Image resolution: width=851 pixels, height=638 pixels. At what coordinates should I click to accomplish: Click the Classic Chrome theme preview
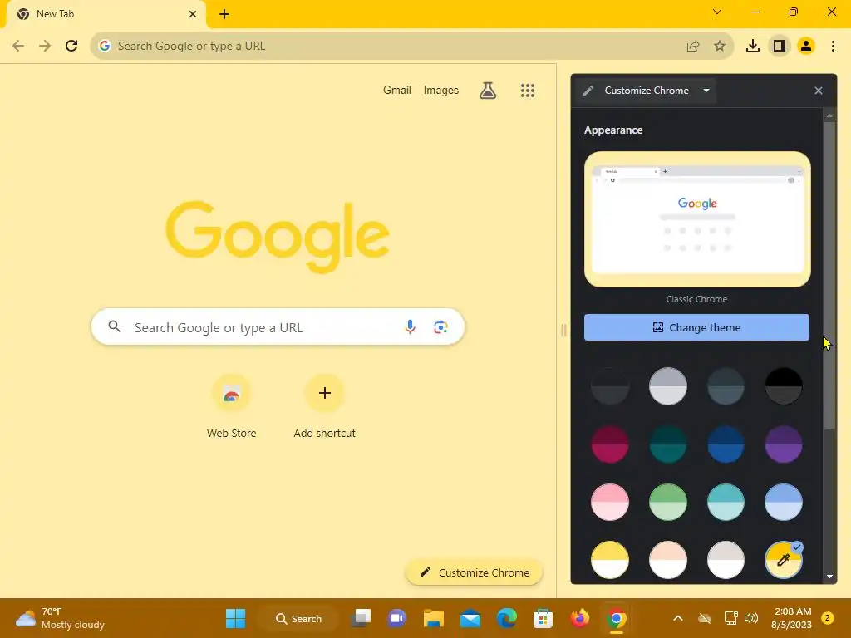pos(697,219)
